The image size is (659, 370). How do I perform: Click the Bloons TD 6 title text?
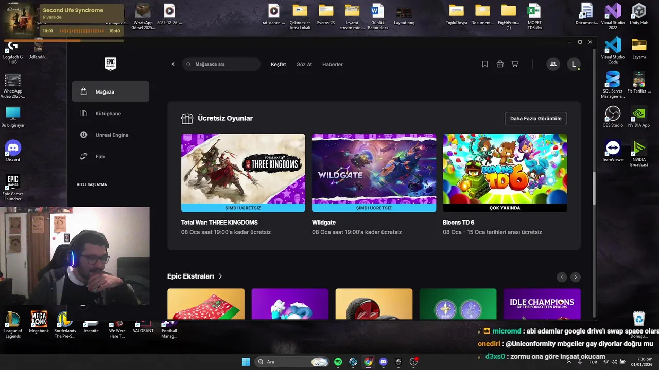(x=459, y=223)
